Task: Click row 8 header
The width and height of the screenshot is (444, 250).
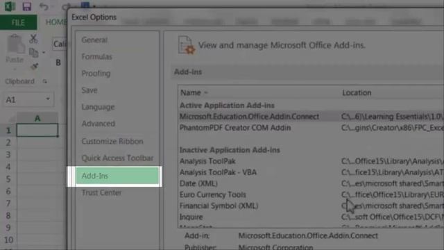Action: click(x=8, y=216)
